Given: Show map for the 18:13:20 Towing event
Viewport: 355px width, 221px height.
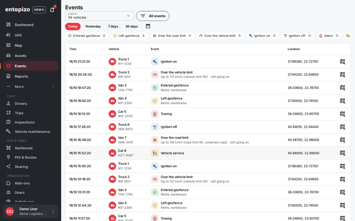Looking at the screenshot, I should 342,114.
